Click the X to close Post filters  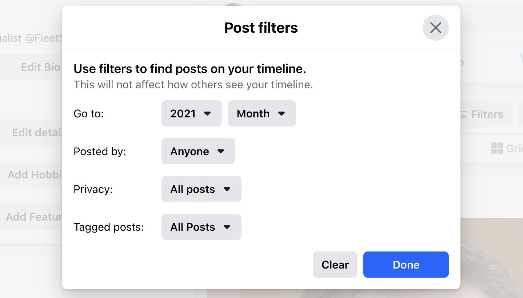(435, 28)
